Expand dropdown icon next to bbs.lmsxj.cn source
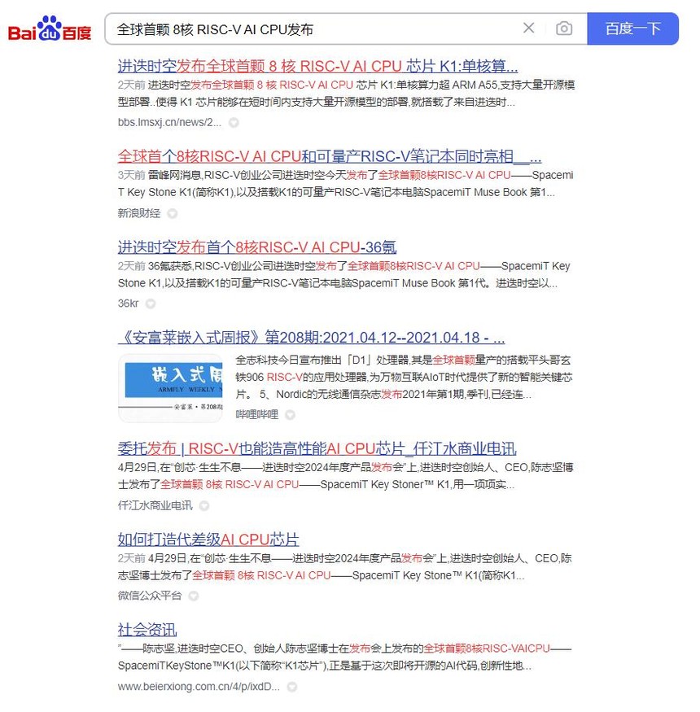 (x=234, y=123)
